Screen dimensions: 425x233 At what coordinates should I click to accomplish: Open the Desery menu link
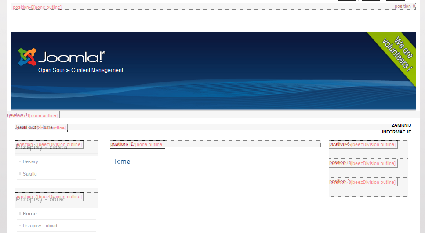pos(30,161)
